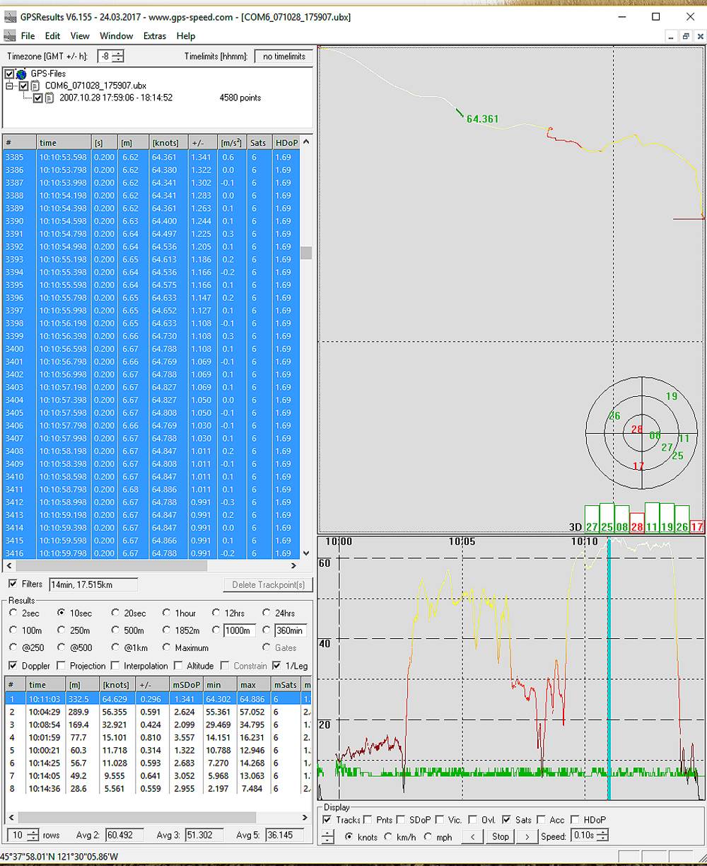Click the GPSResults app icon beside File menu
This screenshot has height=866, width=707.
click(10, 35)
